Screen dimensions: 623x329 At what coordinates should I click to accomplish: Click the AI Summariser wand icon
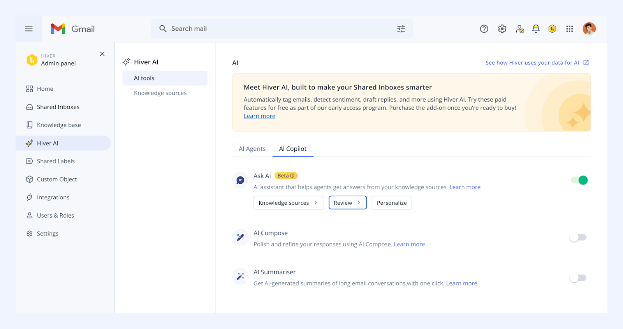[x=240, y=276]
